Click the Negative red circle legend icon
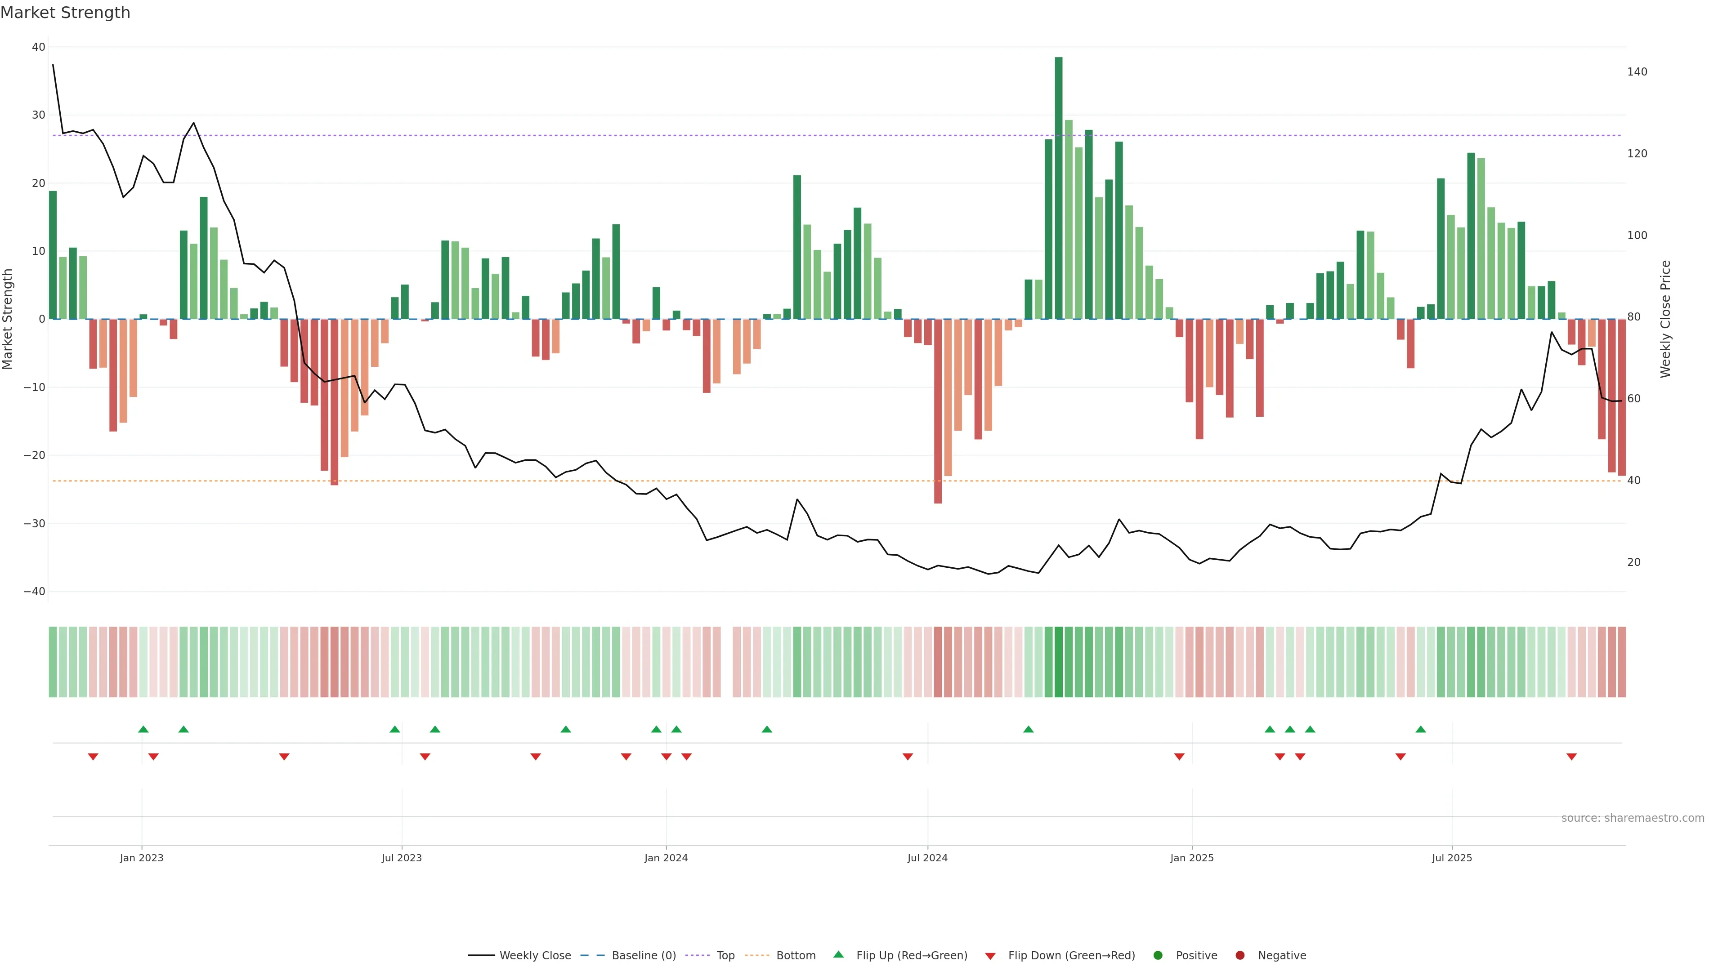The image size is (1727, 971). pos(1239,955)
